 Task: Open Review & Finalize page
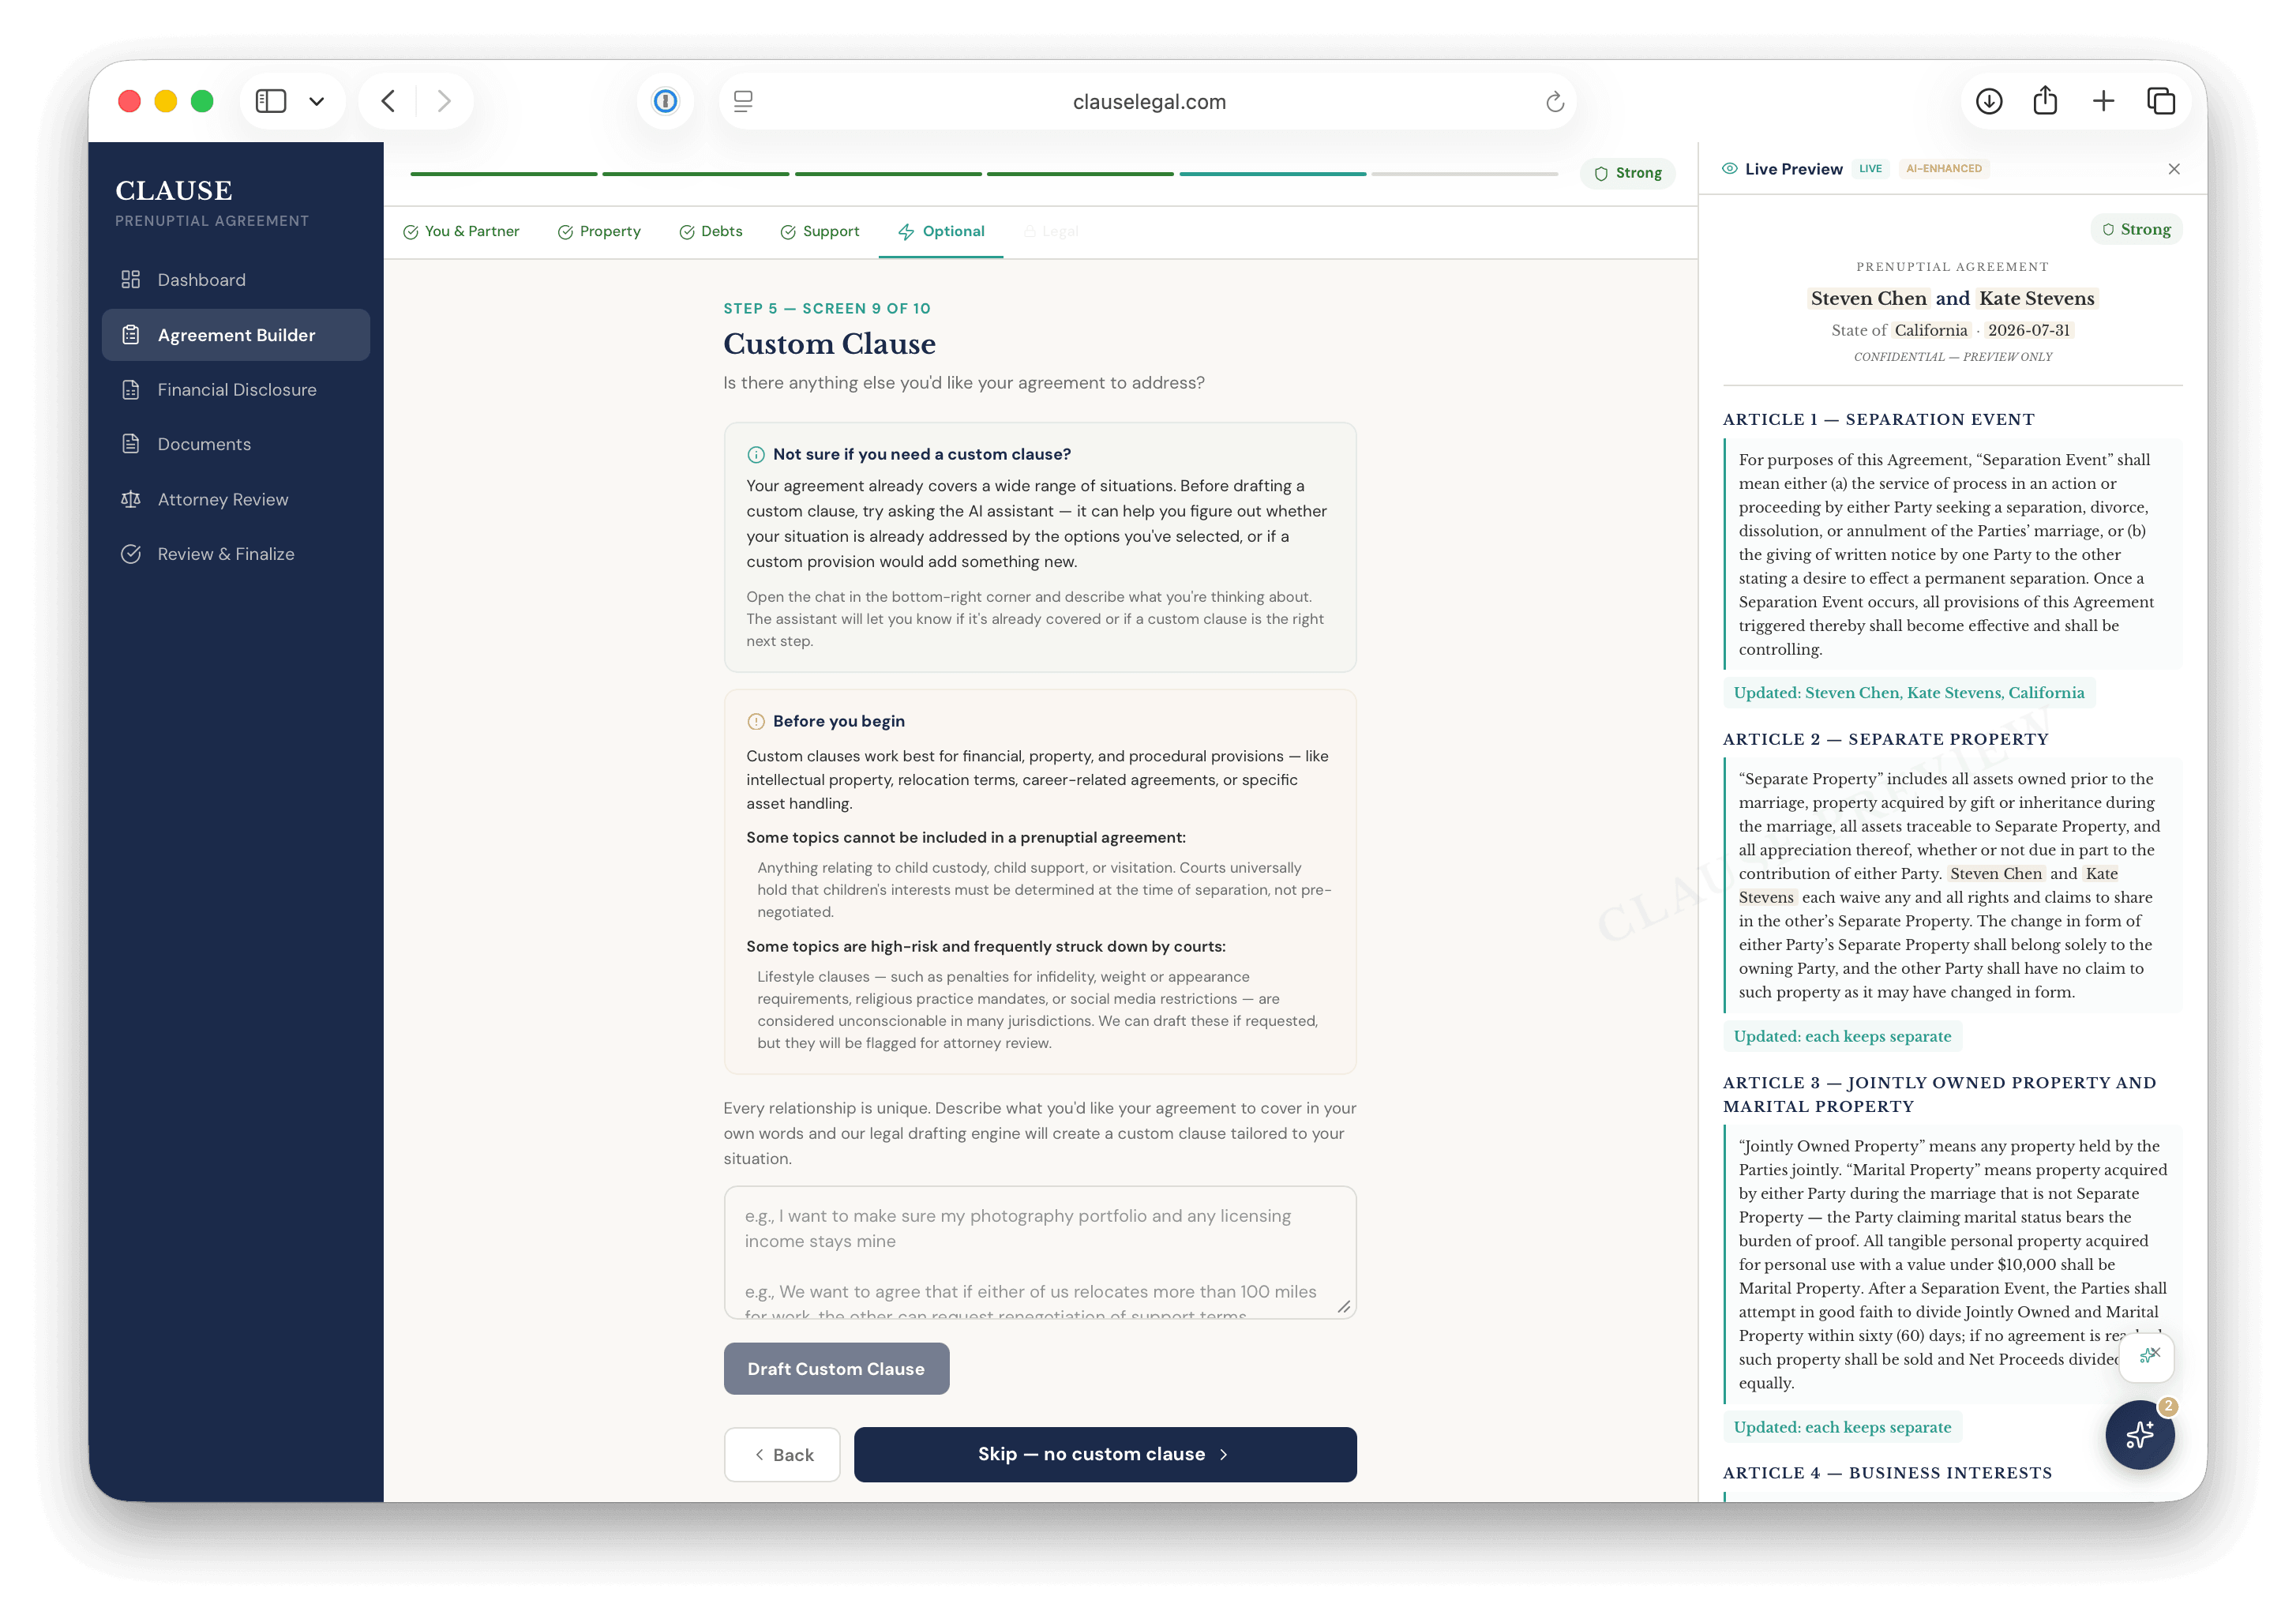point(236,554)
